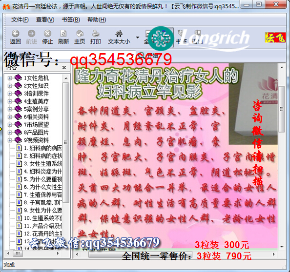
Task: Click main page scroll down arrow
Action: (x=282, y=247)
